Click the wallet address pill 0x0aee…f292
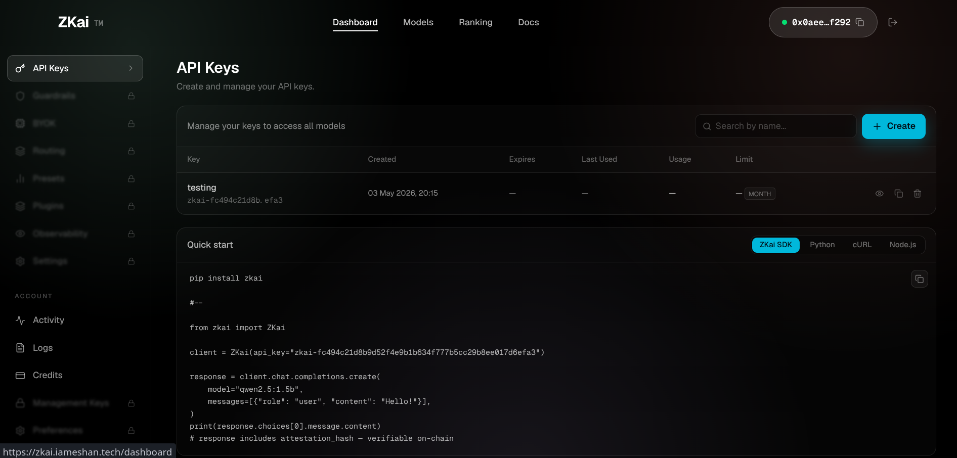This screenshot has height=458, width=957. [823, 22]
